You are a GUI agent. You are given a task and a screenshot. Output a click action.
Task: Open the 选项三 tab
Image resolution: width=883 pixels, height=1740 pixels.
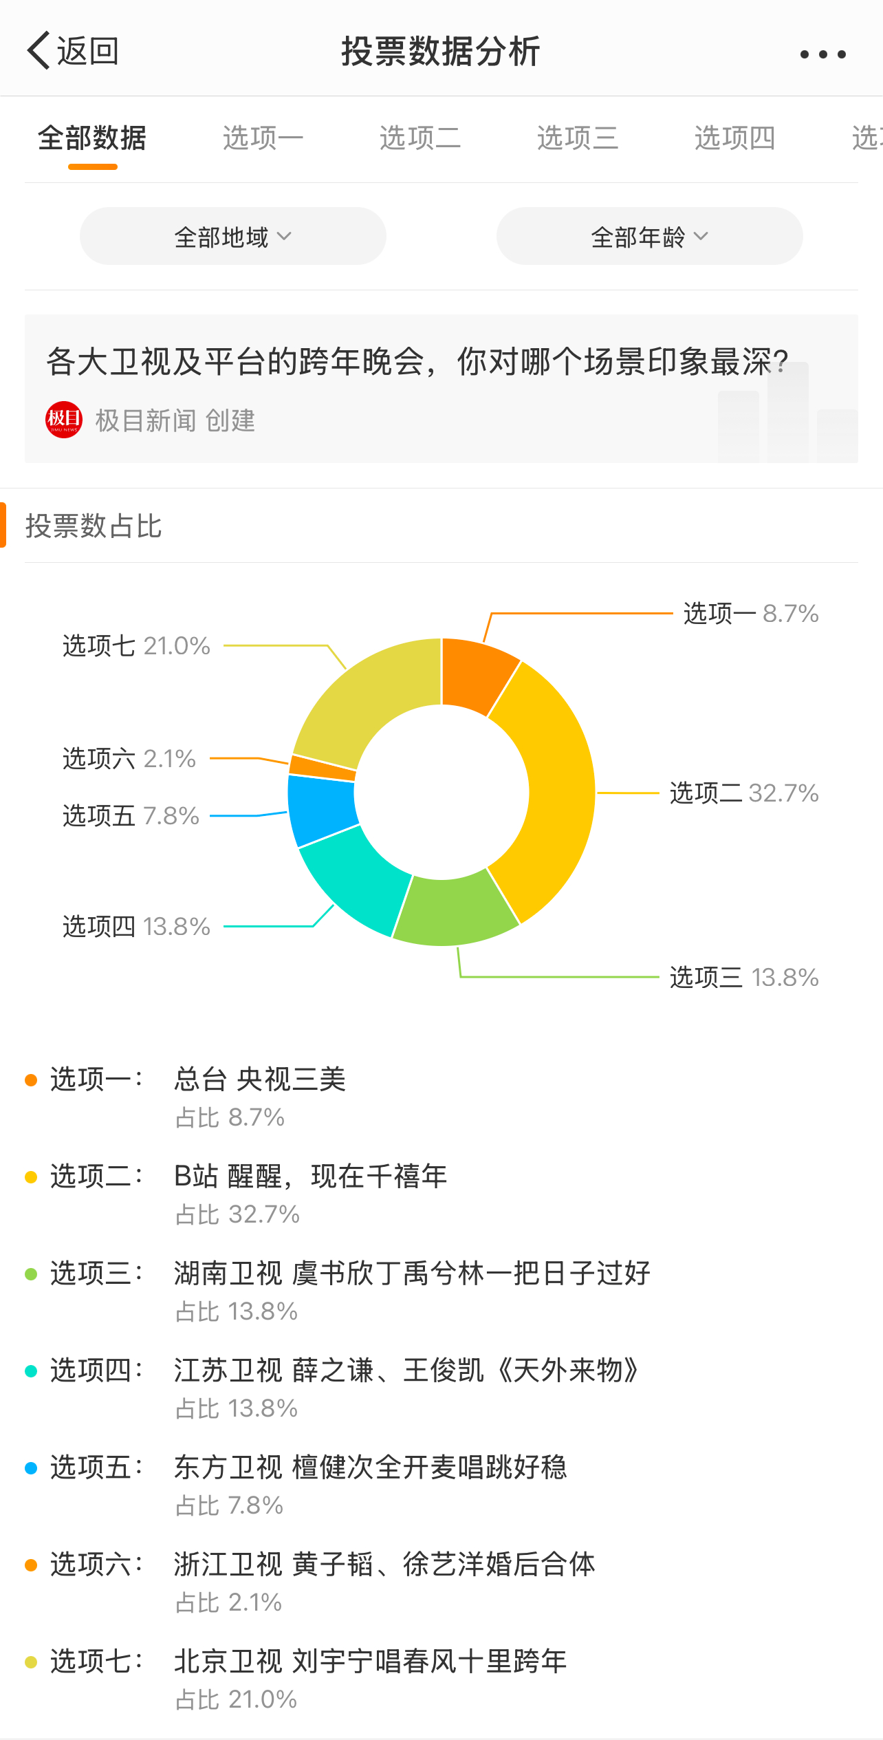[578, 138]
